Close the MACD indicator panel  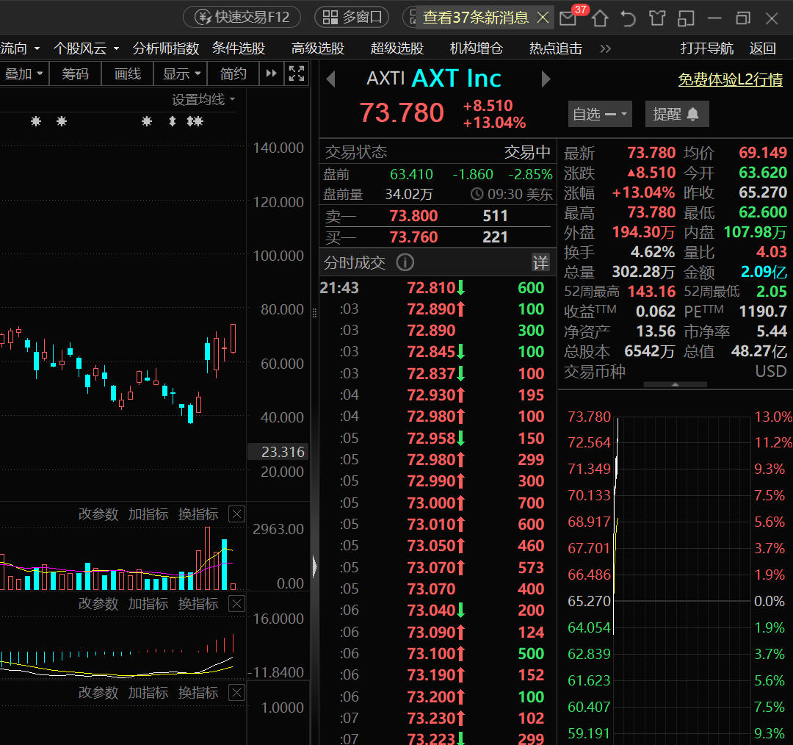tap(236, 604)
